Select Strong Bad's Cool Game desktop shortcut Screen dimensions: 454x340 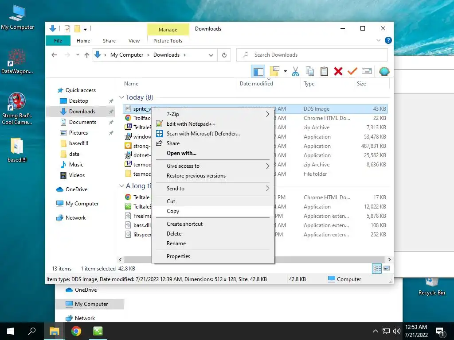click(x=17, y=109)
